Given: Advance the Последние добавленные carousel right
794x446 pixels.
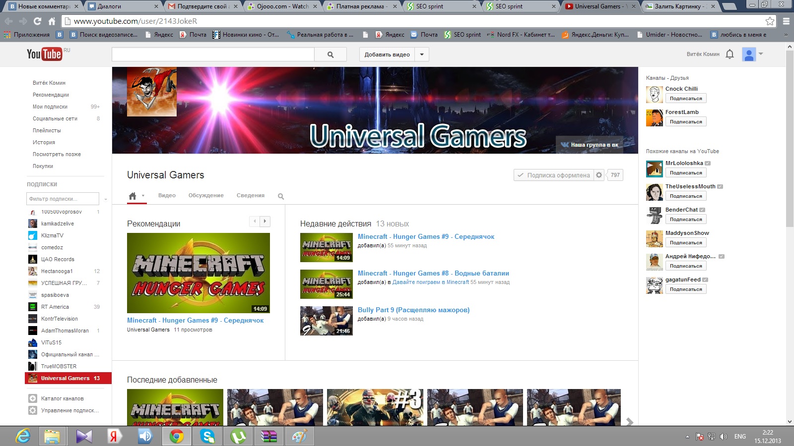Looking at the screenshot, I should (630, 422).
